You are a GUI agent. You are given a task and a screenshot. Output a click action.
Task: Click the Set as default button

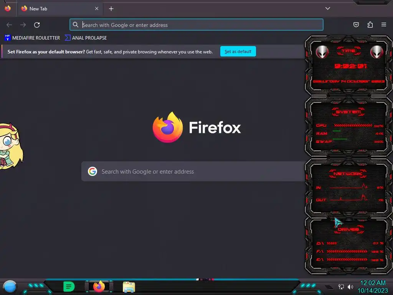[238, 51]
